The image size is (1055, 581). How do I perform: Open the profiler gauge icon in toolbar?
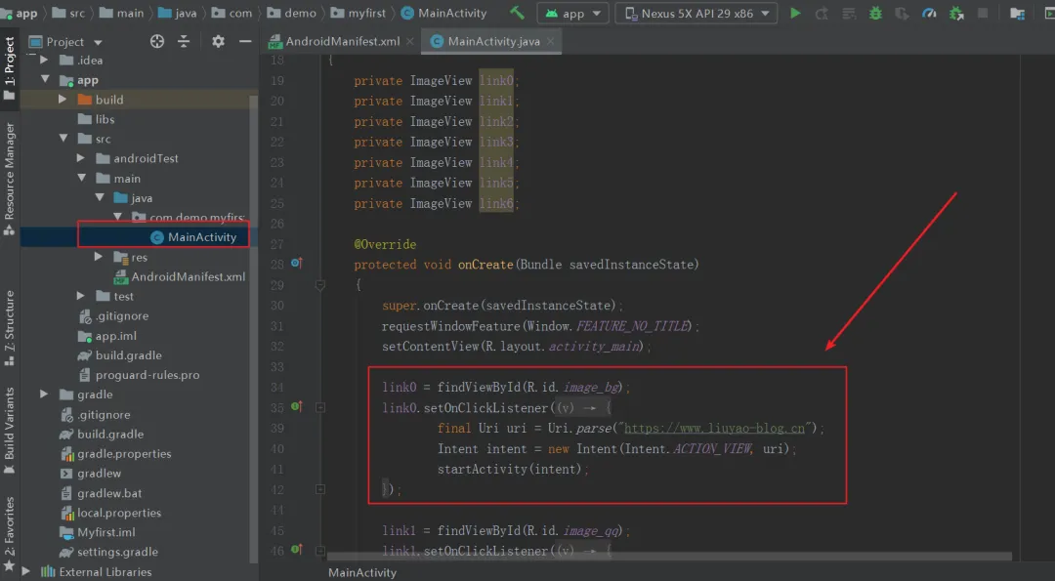pos(929,13)
